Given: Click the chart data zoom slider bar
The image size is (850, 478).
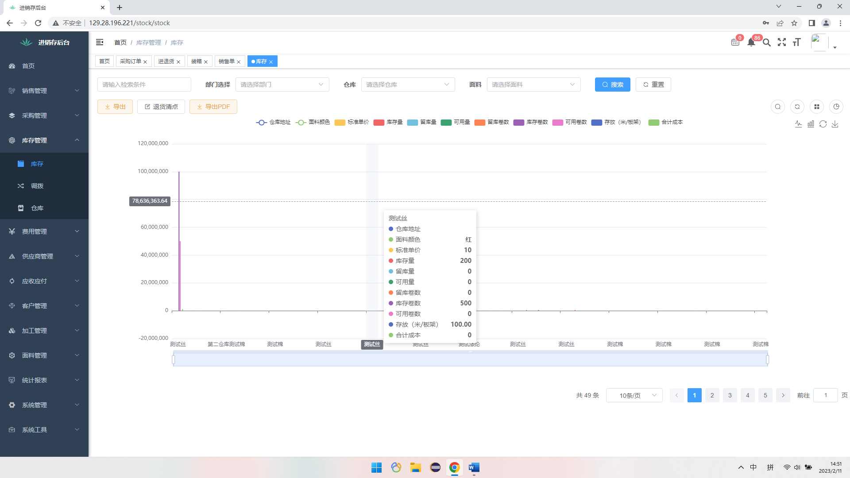Looking at the screenshot, I should click(470, 359).
